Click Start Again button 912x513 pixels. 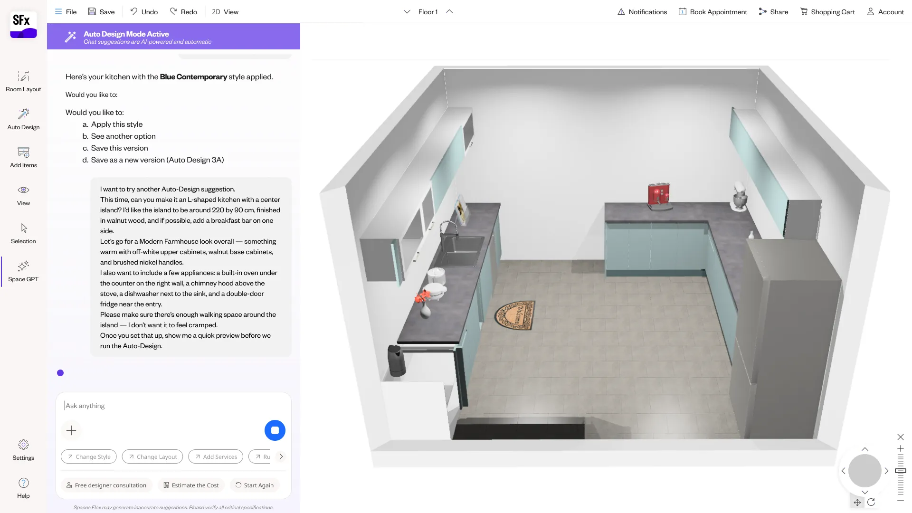[x=255, y=485]
